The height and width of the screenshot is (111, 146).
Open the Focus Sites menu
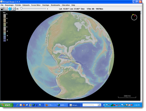click(x=36, y=5)
